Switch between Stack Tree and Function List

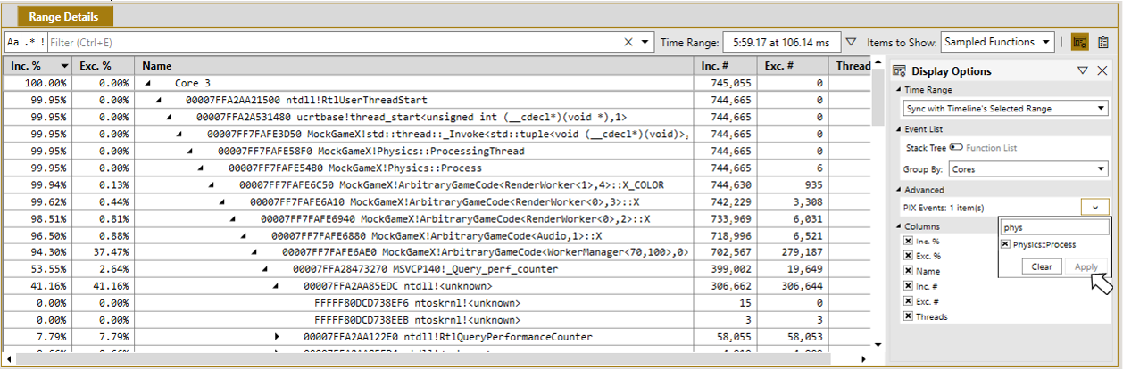(x=957, y=148)
